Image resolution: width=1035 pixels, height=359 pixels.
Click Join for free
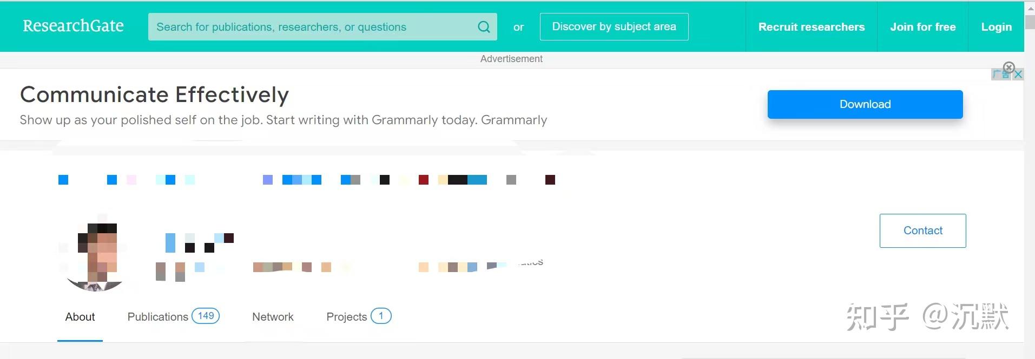(922, 27)
